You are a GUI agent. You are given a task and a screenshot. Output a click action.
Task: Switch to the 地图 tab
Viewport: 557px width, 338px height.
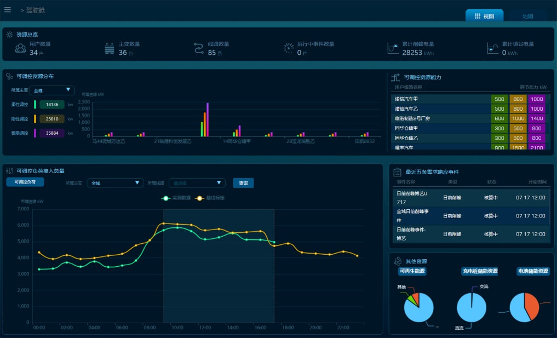527,16
